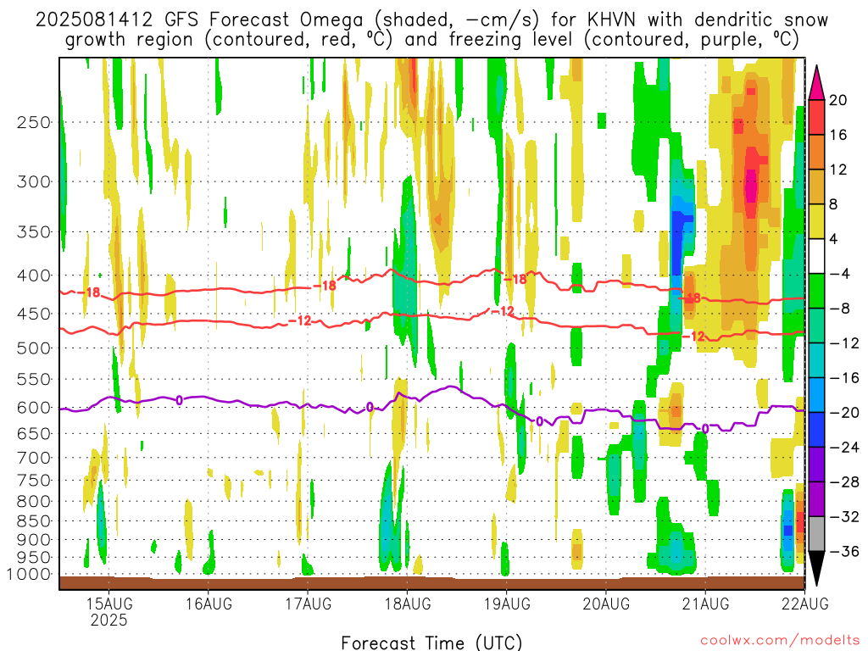Click the 22AUG date label

805,603
